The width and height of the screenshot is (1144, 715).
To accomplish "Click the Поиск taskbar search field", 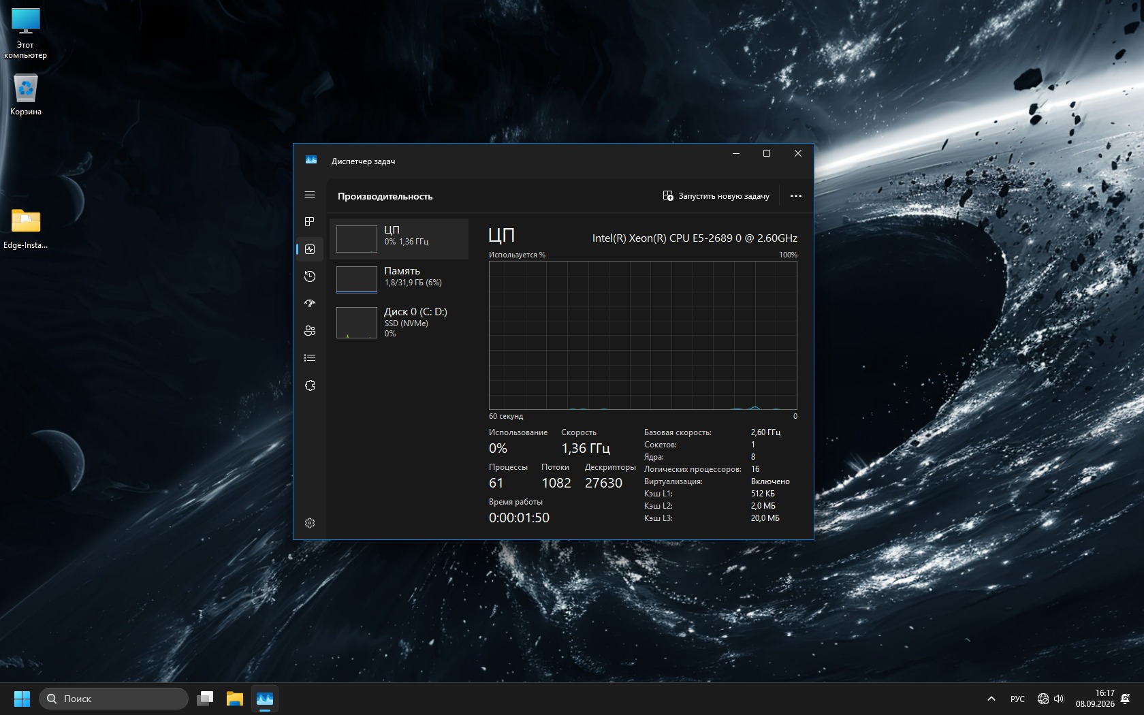I will (114, 699).
